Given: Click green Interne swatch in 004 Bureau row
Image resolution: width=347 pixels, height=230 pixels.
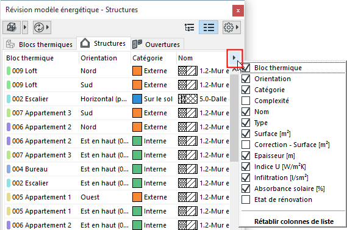Looking at the screenshot, I should pyautogui.click(x=137, y=169).
